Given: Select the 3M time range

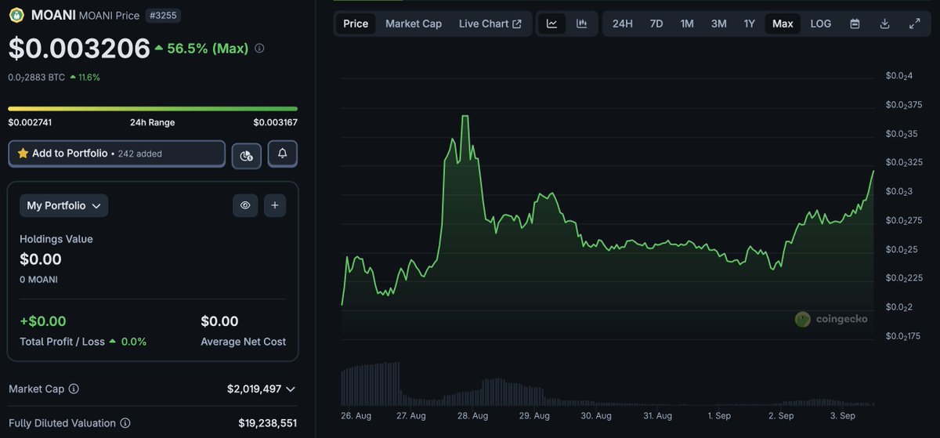Looking at the screenshot, I should coord(719,24).
